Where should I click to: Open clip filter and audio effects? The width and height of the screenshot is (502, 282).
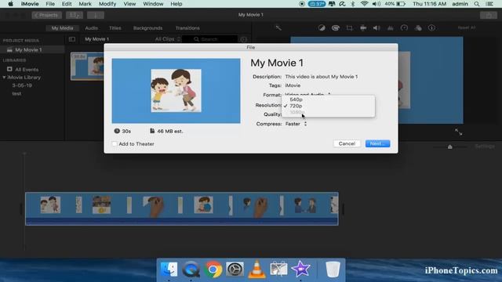(418, 28)
